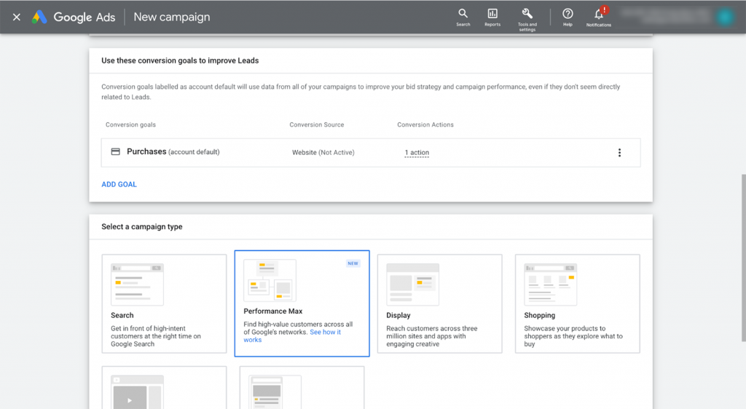Image resolution: width=746 pixels, height=409 pixels.
Task: Select the Performance Max campaign type
Action: point(302,303)
